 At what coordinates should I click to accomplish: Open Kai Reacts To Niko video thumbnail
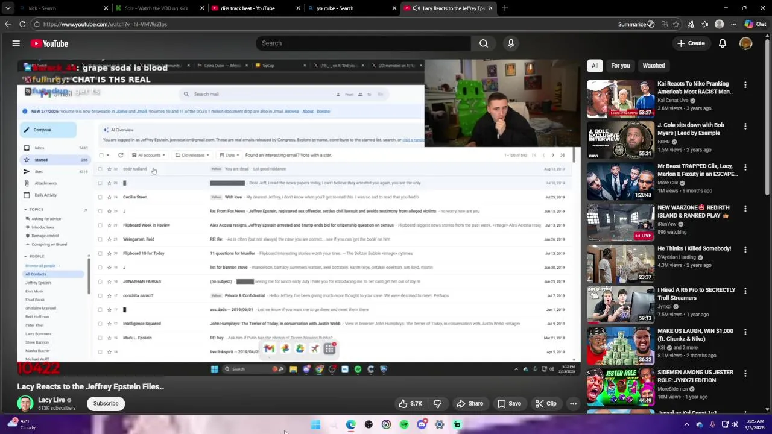point(621,98)
